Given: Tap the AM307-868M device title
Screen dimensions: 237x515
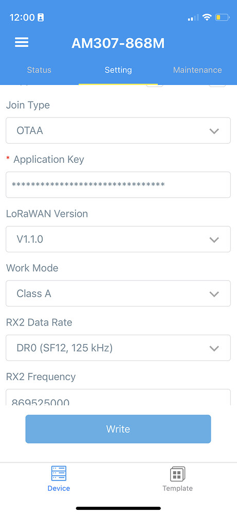Looking at the screenshot, I should (118, 43).
